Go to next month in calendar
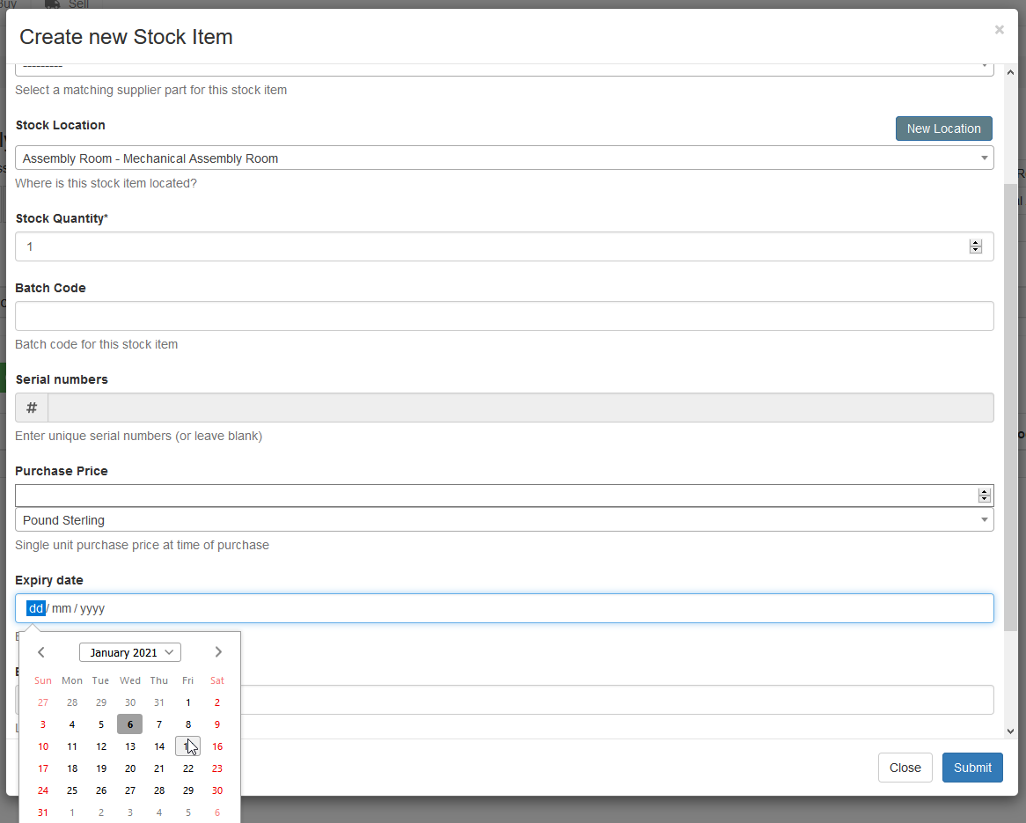Viewport: 1026px width, 823px height. click(218, 652)
